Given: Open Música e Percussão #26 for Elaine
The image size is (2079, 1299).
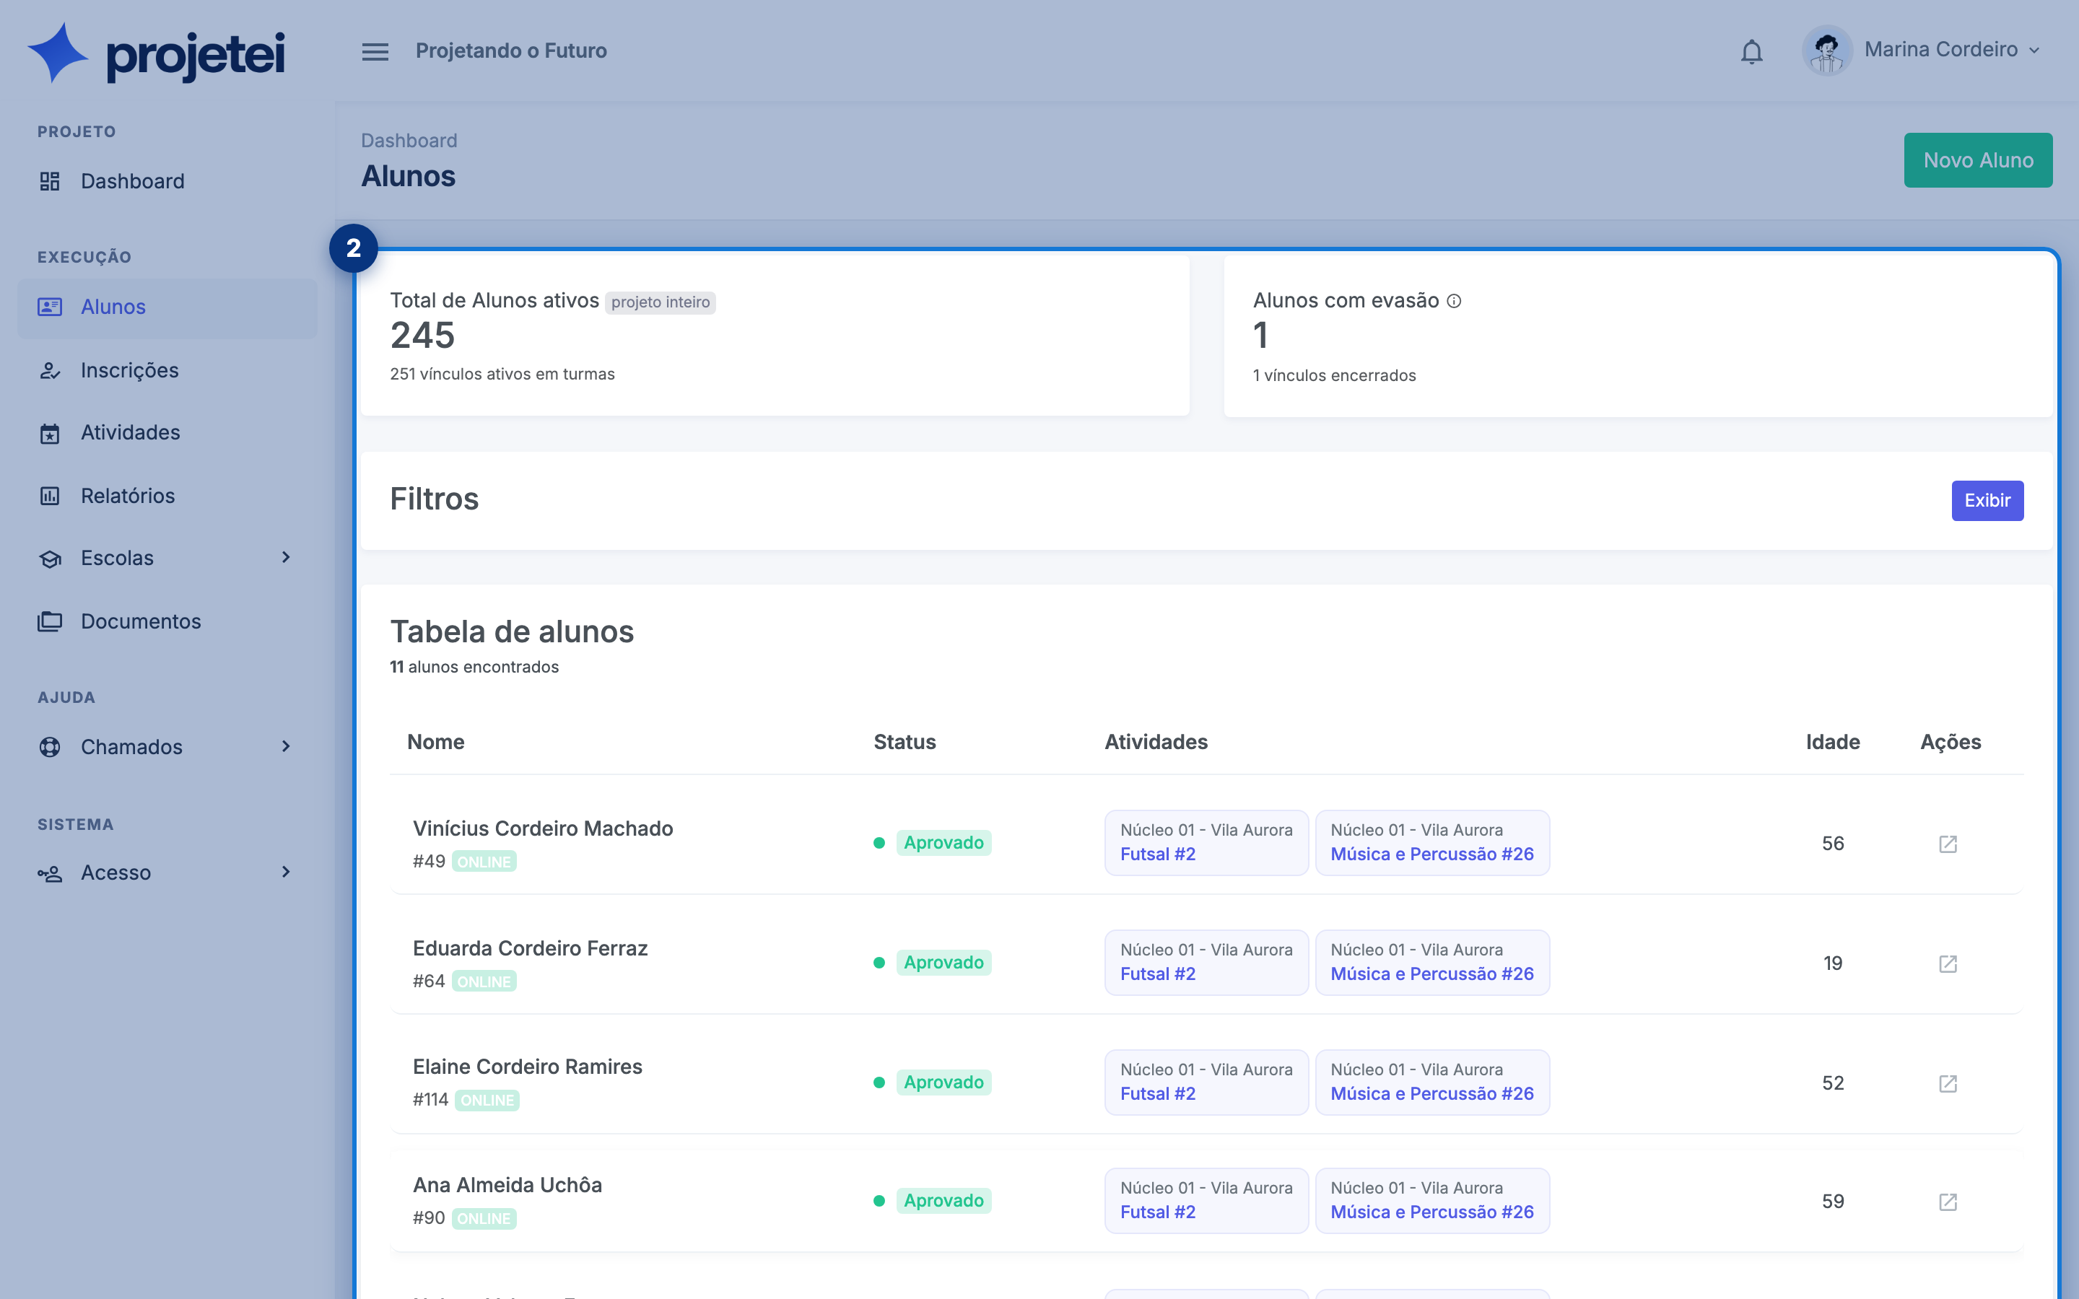Looking at the screenshot, I should coord(1432,1093).
